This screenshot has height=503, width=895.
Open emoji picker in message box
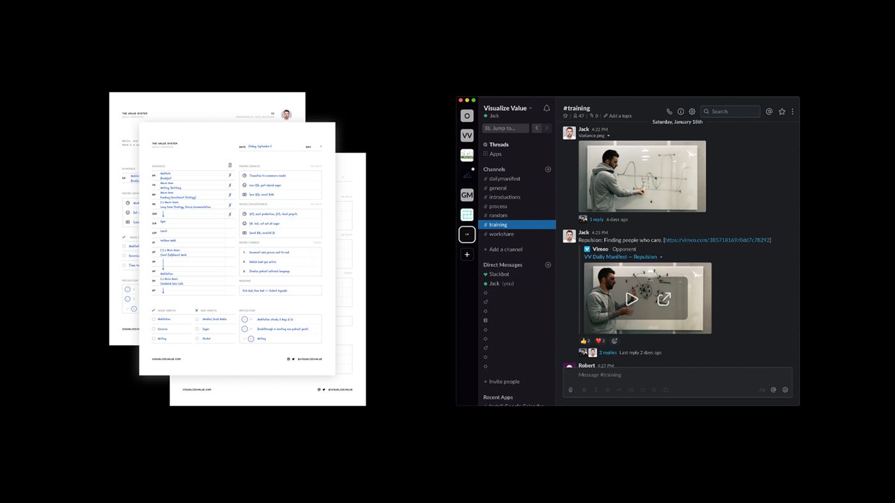tap(786, 390)
